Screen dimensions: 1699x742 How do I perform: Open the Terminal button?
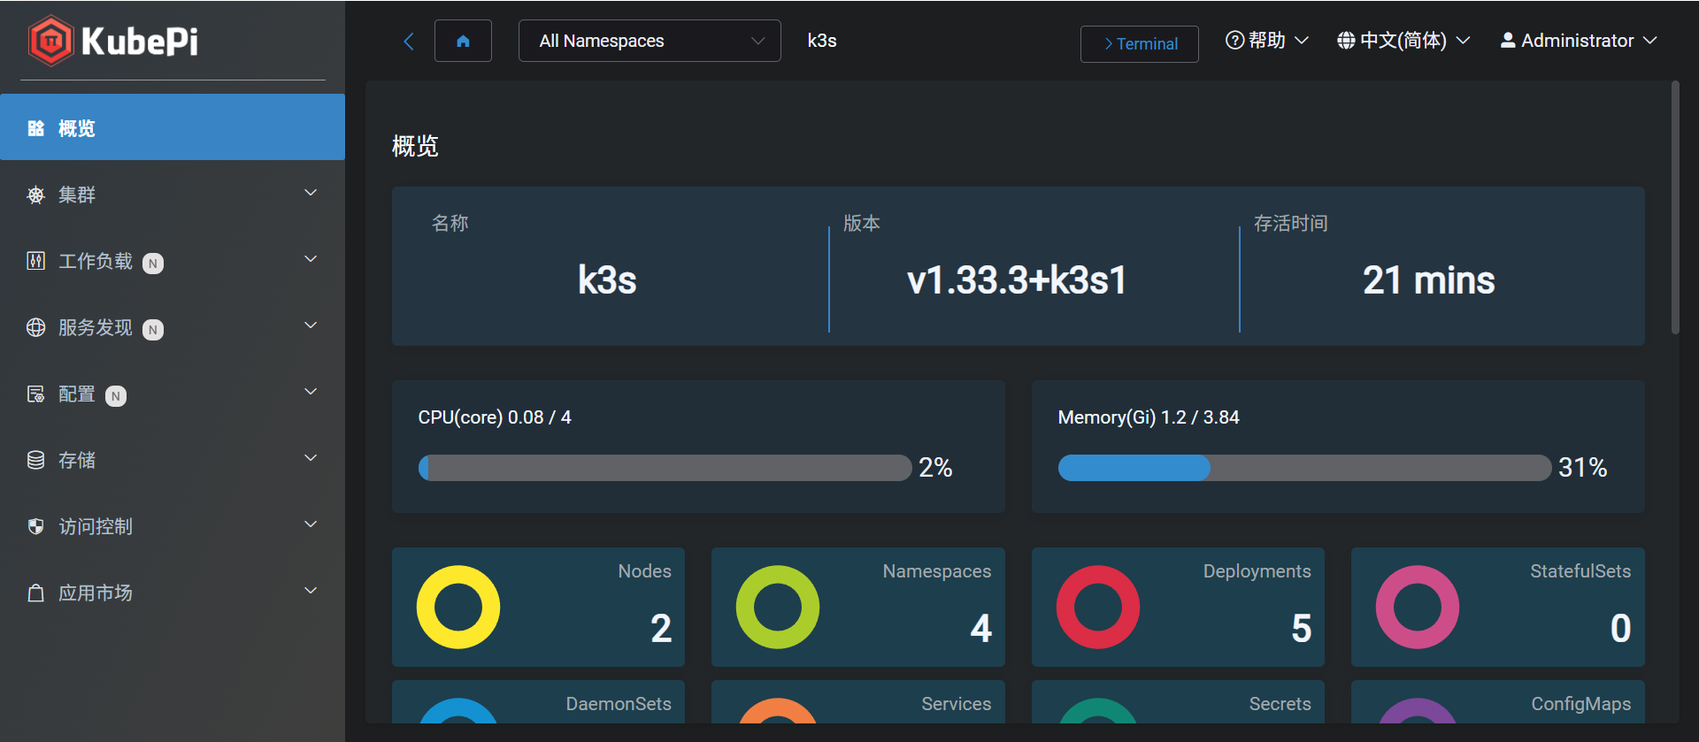pos(1140,43)
